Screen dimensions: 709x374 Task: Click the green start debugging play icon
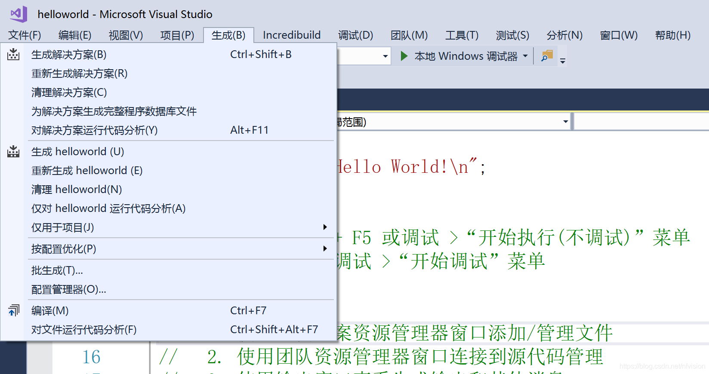(x=404, y=56)
